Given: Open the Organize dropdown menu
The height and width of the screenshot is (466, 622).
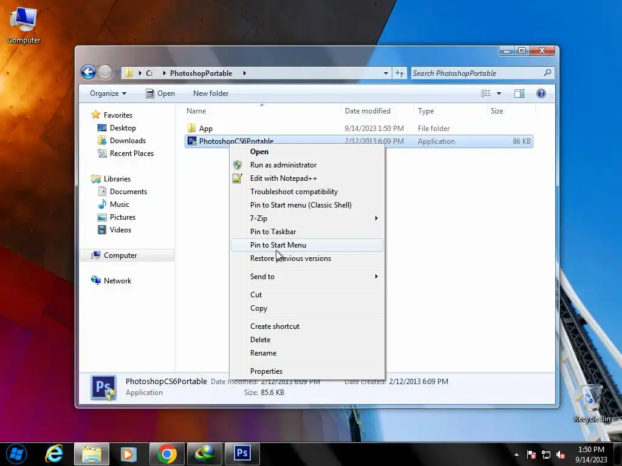Looking at the screenshot, I should point(108,93).
